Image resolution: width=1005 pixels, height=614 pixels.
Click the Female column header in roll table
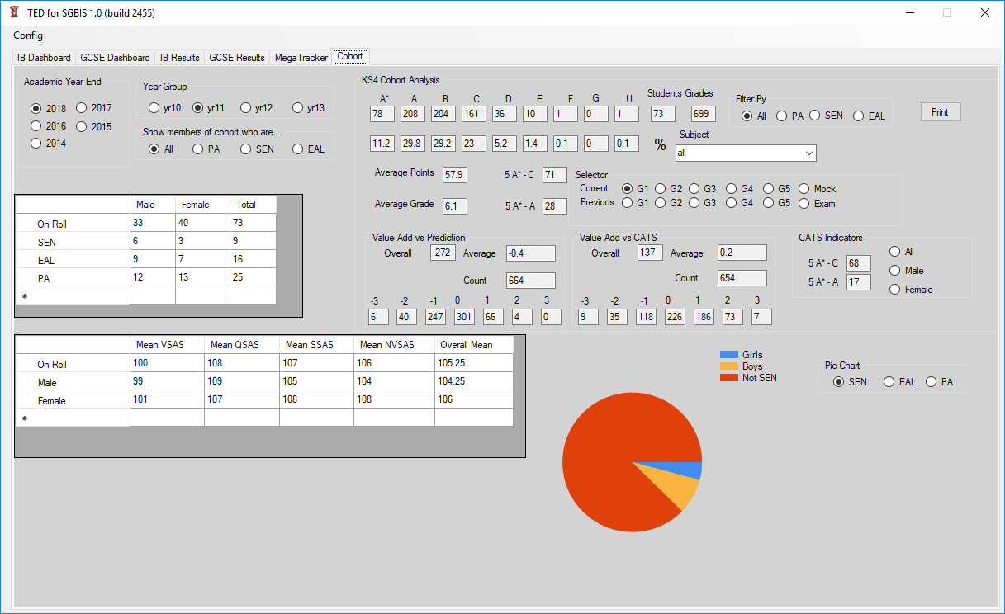coord(202,205)
